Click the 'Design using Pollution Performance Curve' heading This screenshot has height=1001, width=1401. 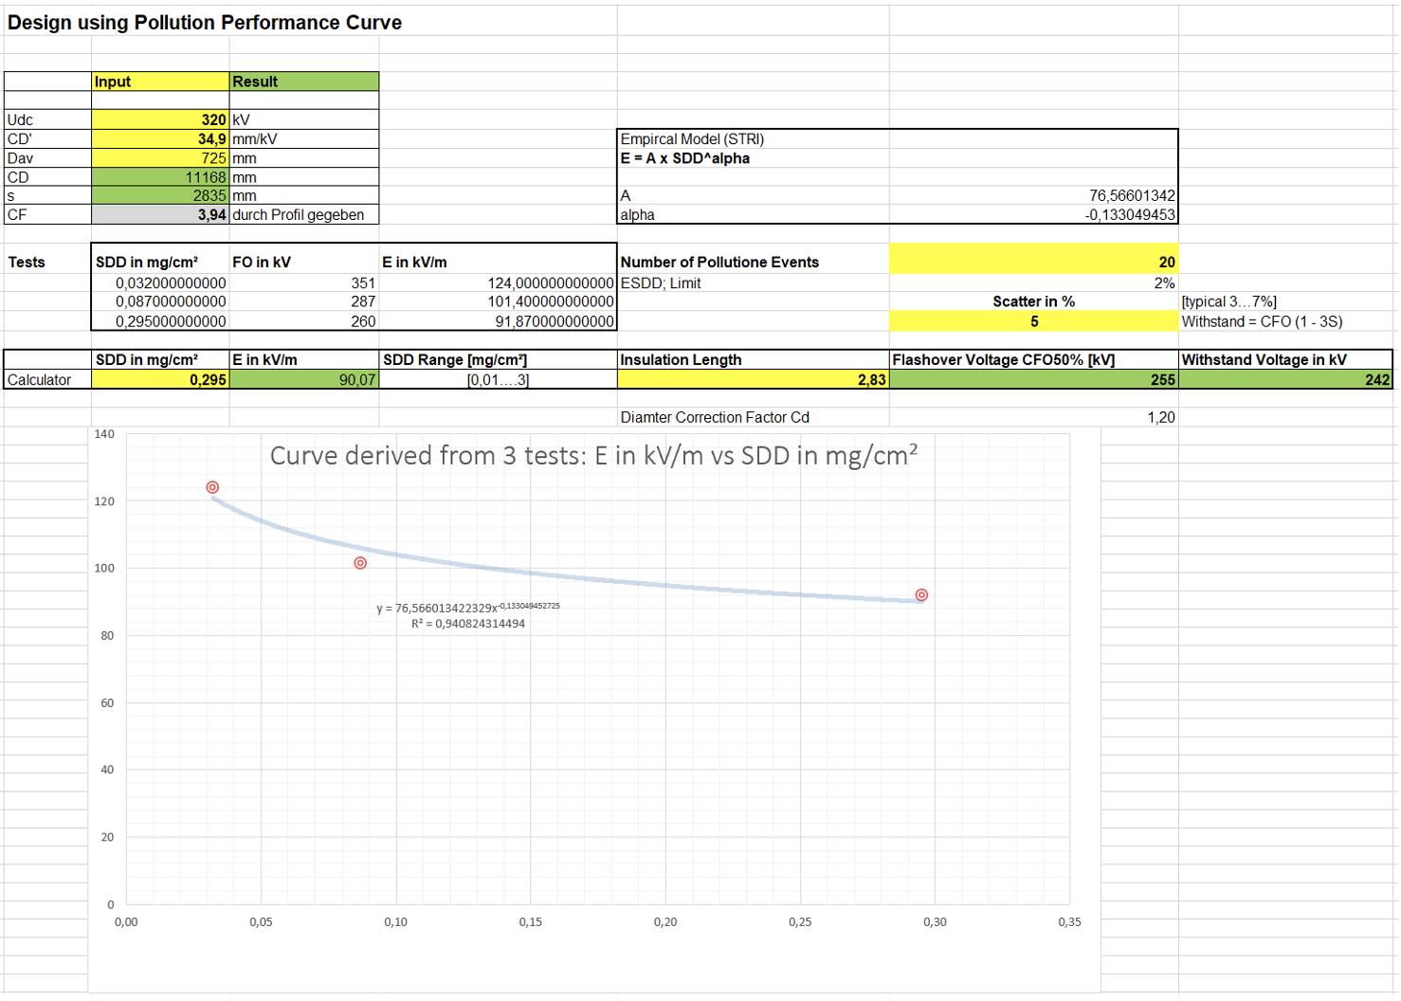coord(205,23)
